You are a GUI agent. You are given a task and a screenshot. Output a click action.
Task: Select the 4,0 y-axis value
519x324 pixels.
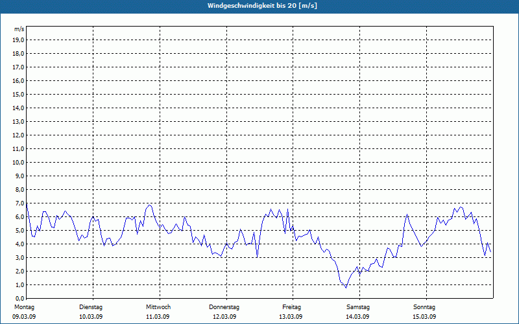19,244
